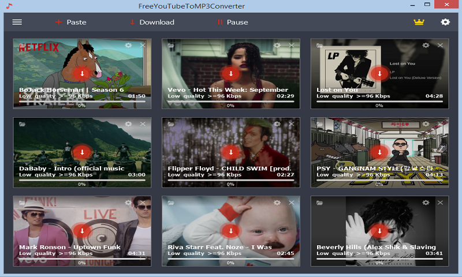462x277 pixels.
Task: Open folder icon on Riva Starr card
Action: click(171, 203)
